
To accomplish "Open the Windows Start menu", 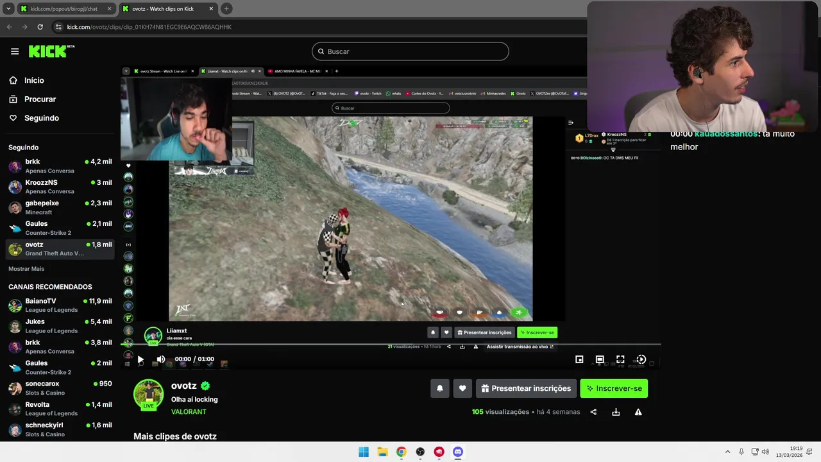I will pyautogui.click(x=364, y=452).
